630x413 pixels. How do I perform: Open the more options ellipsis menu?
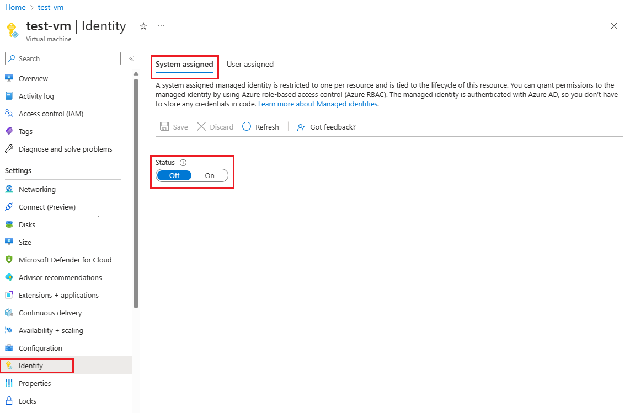tap(161, 26)
